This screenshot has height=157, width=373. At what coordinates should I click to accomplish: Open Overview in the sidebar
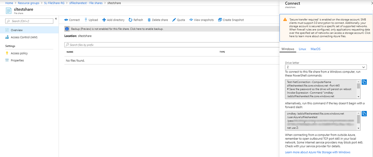(29, 30)
